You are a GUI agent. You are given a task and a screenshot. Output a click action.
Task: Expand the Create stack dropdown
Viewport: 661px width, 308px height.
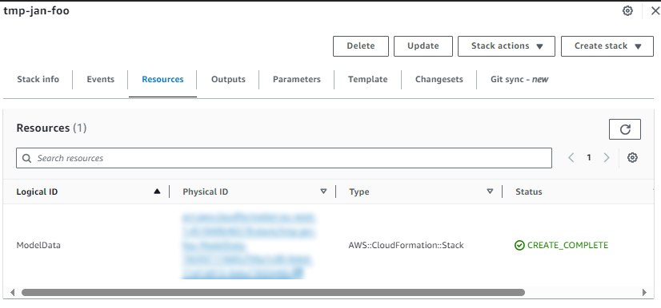(x=607, y=46)
